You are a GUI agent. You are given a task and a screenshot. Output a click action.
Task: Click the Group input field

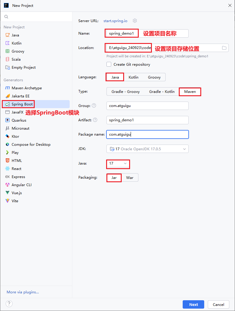pyautogui.click(x=147, y=106)
